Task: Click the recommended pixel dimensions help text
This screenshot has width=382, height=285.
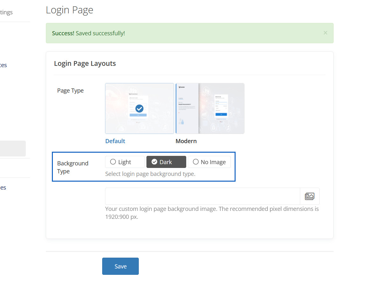Action: pyautogui.click(x=212, y=213)
